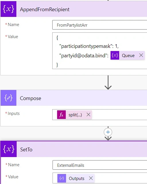The image size is (147, 184).
Task: Collapse the SetTo action header
Action: pos(82,149)
